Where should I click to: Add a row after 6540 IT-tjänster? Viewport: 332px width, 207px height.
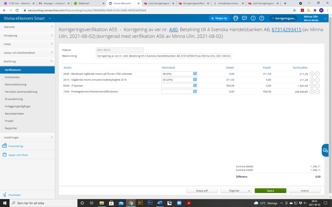pyautogui.click(x=312, y=86)
